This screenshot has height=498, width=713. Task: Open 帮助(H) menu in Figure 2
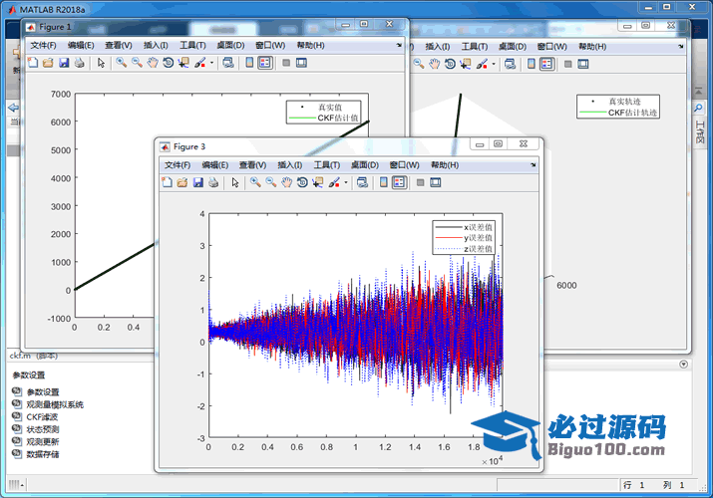[592, 47]
